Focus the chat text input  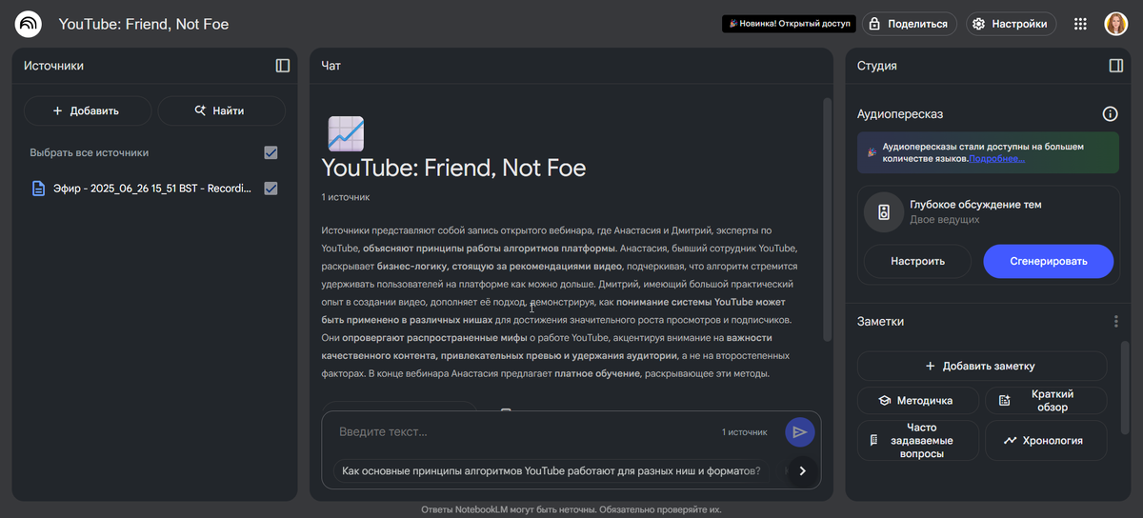[x=524, y=432]
